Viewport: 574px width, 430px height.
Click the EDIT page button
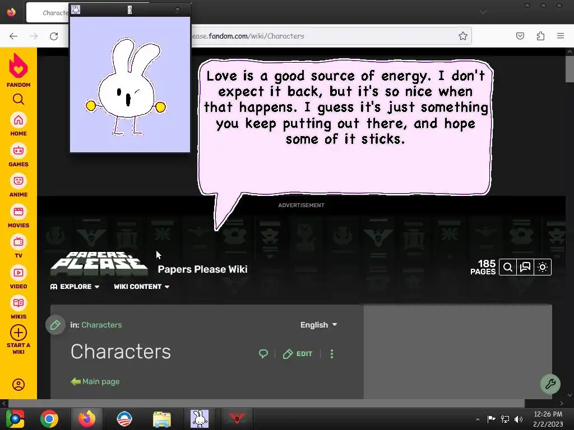pos(298,354)
